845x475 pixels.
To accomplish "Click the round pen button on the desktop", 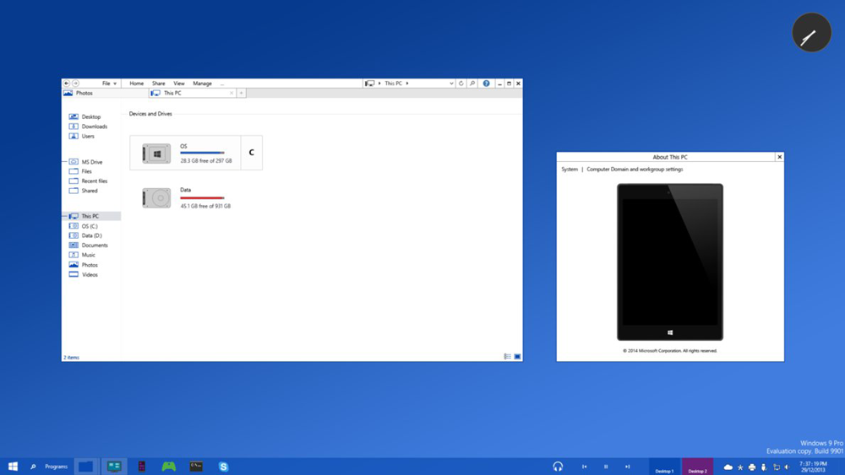I will 811,32.
